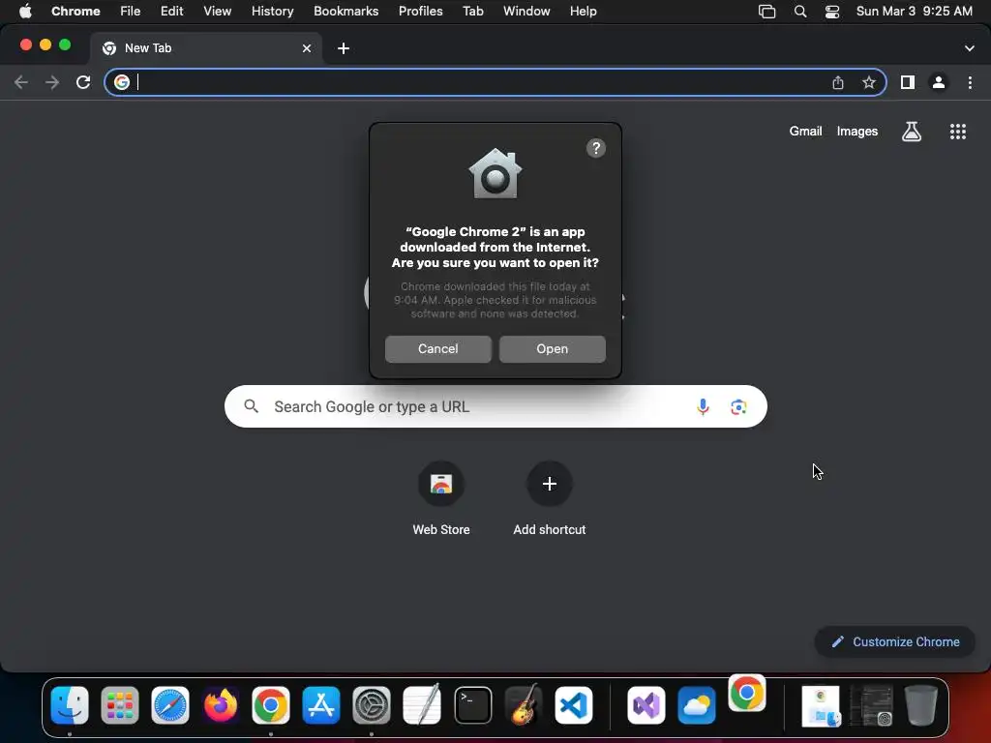
Task: Click Chrome icon beside Firefox in Dock
Action: [x=271, y=705]
